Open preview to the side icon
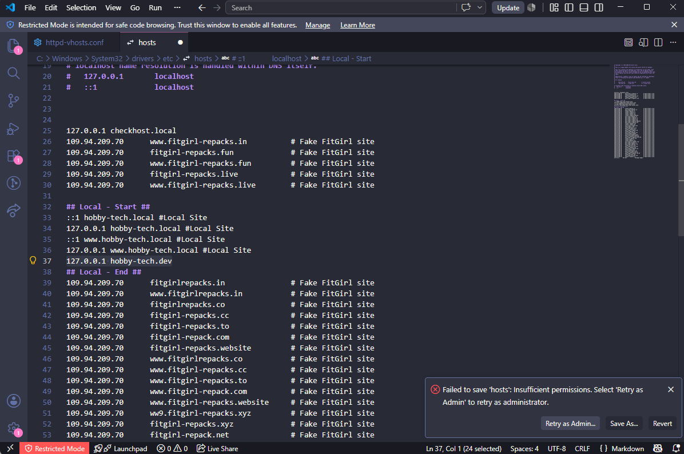Screen dimensions: 684x454 (x=643, y=42)
